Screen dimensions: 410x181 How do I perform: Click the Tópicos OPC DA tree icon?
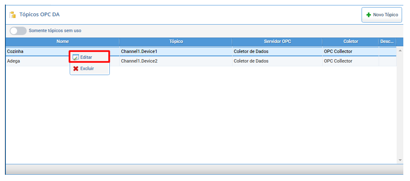click(x=13, y=15)
